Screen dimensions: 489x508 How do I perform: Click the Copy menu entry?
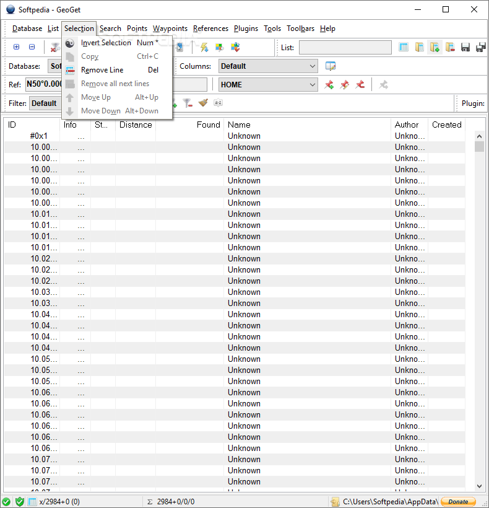(x=117, y=56)
